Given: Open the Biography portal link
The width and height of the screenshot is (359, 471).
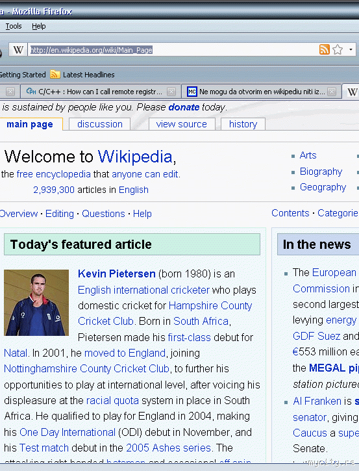Looking at the screenshot, I should 321,172.
